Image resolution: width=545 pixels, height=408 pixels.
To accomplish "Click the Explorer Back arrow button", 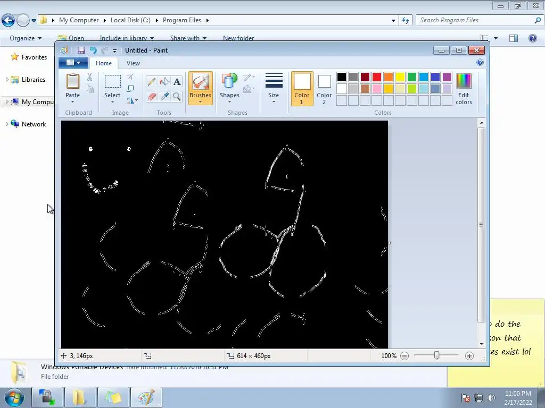I will [9, 21].
